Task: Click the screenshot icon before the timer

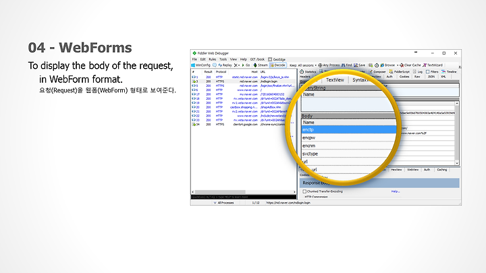Action: pyautogui.click(x=371, y=65)
